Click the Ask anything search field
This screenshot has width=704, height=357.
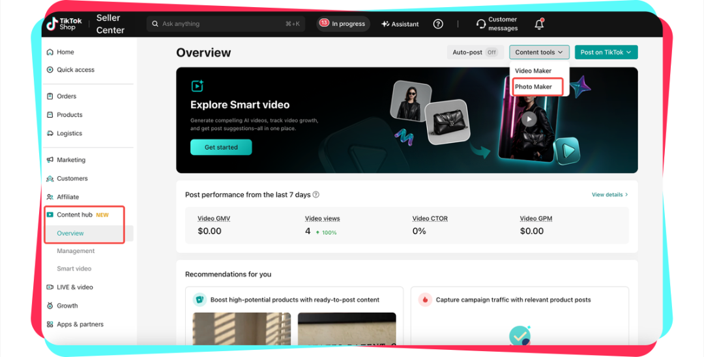(226, 24)
